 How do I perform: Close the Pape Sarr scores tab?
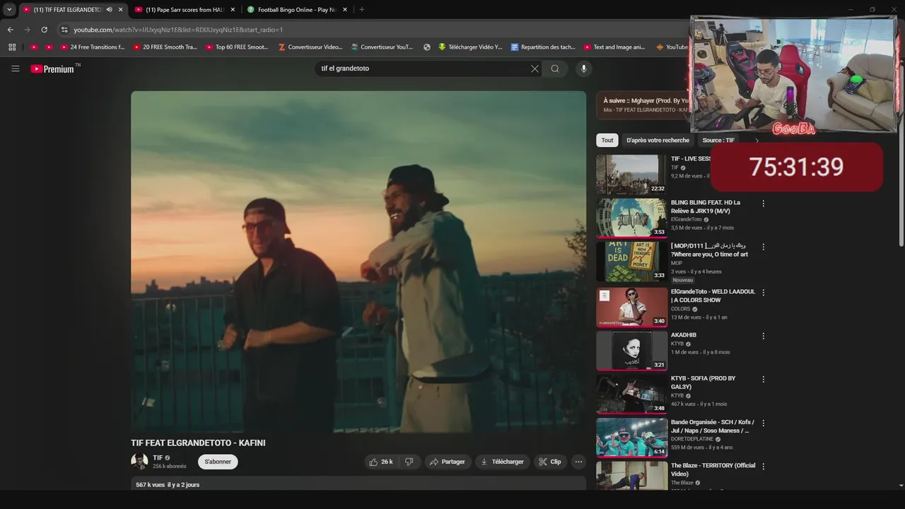pos(233,10)
